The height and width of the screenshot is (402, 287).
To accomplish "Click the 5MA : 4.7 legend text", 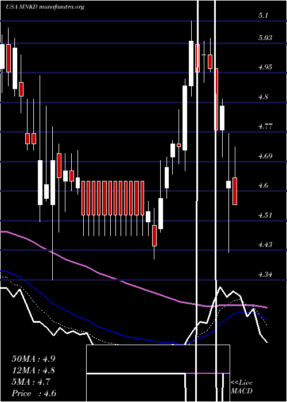I will [x=31, y=382].
